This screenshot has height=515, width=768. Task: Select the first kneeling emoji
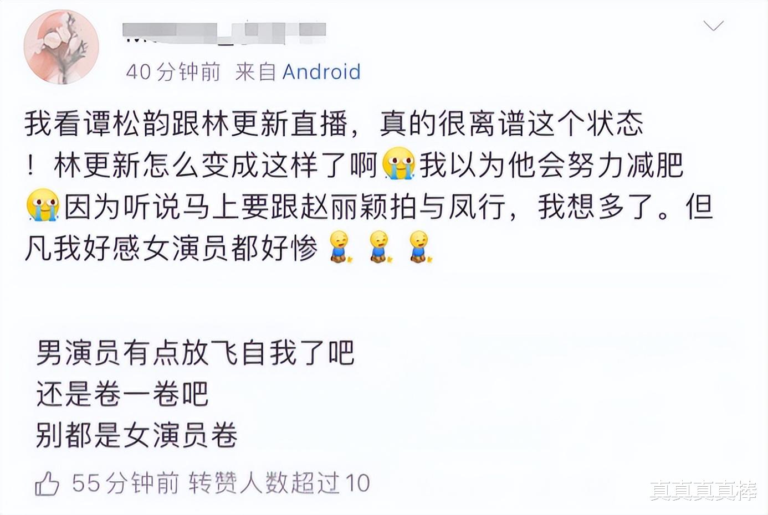(x=339, y=247)
